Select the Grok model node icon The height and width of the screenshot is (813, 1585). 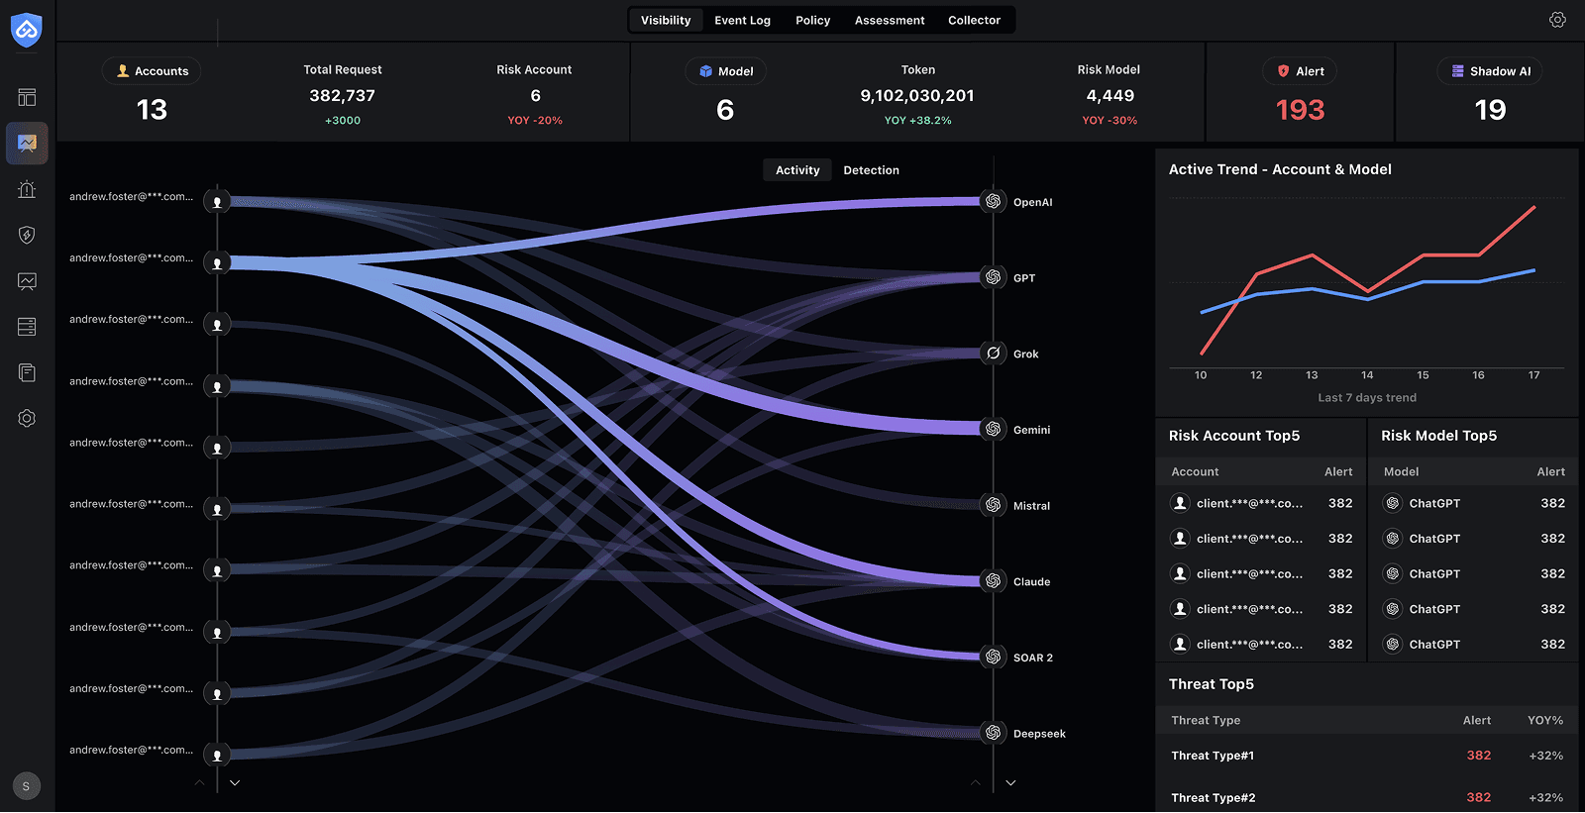tap(993, 354)
